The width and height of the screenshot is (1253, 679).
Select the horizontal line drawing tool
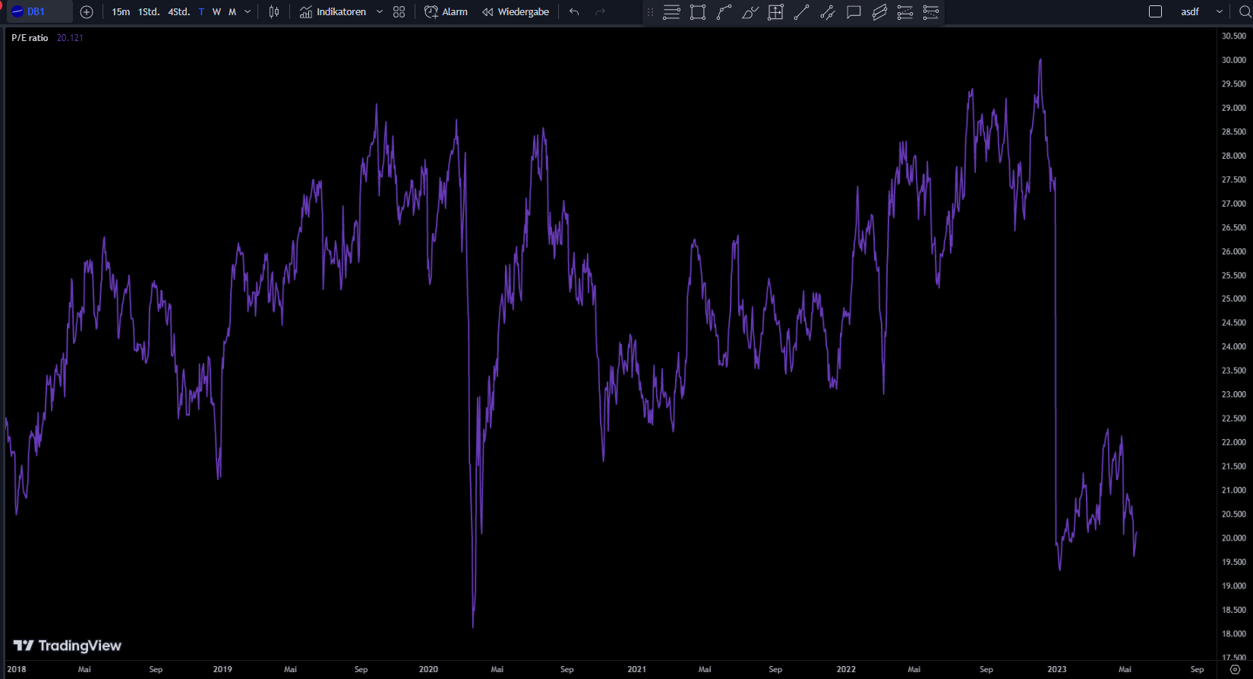click(x=671, y=12)
